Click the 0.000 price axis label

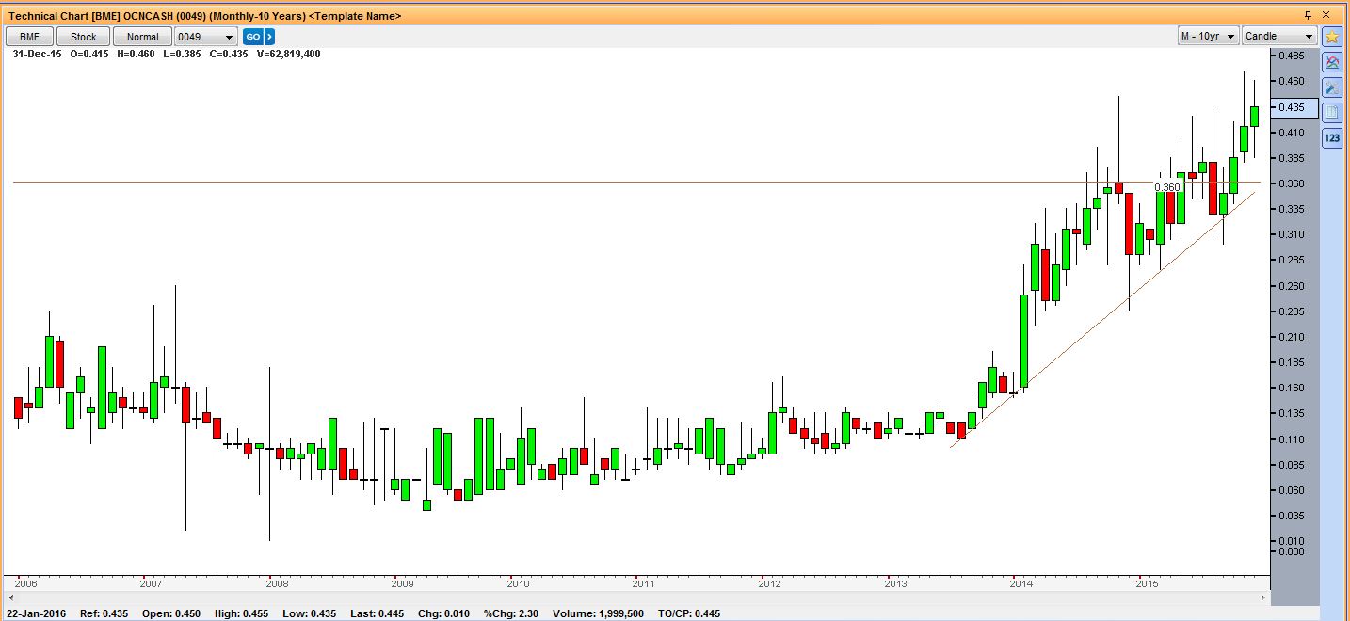[x=1291, y=551]
